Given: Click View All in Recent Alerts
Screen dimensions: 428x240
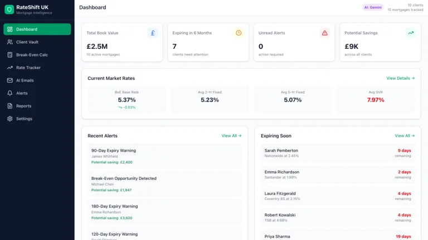Looking at the screenshot, I should coord(231,136).
